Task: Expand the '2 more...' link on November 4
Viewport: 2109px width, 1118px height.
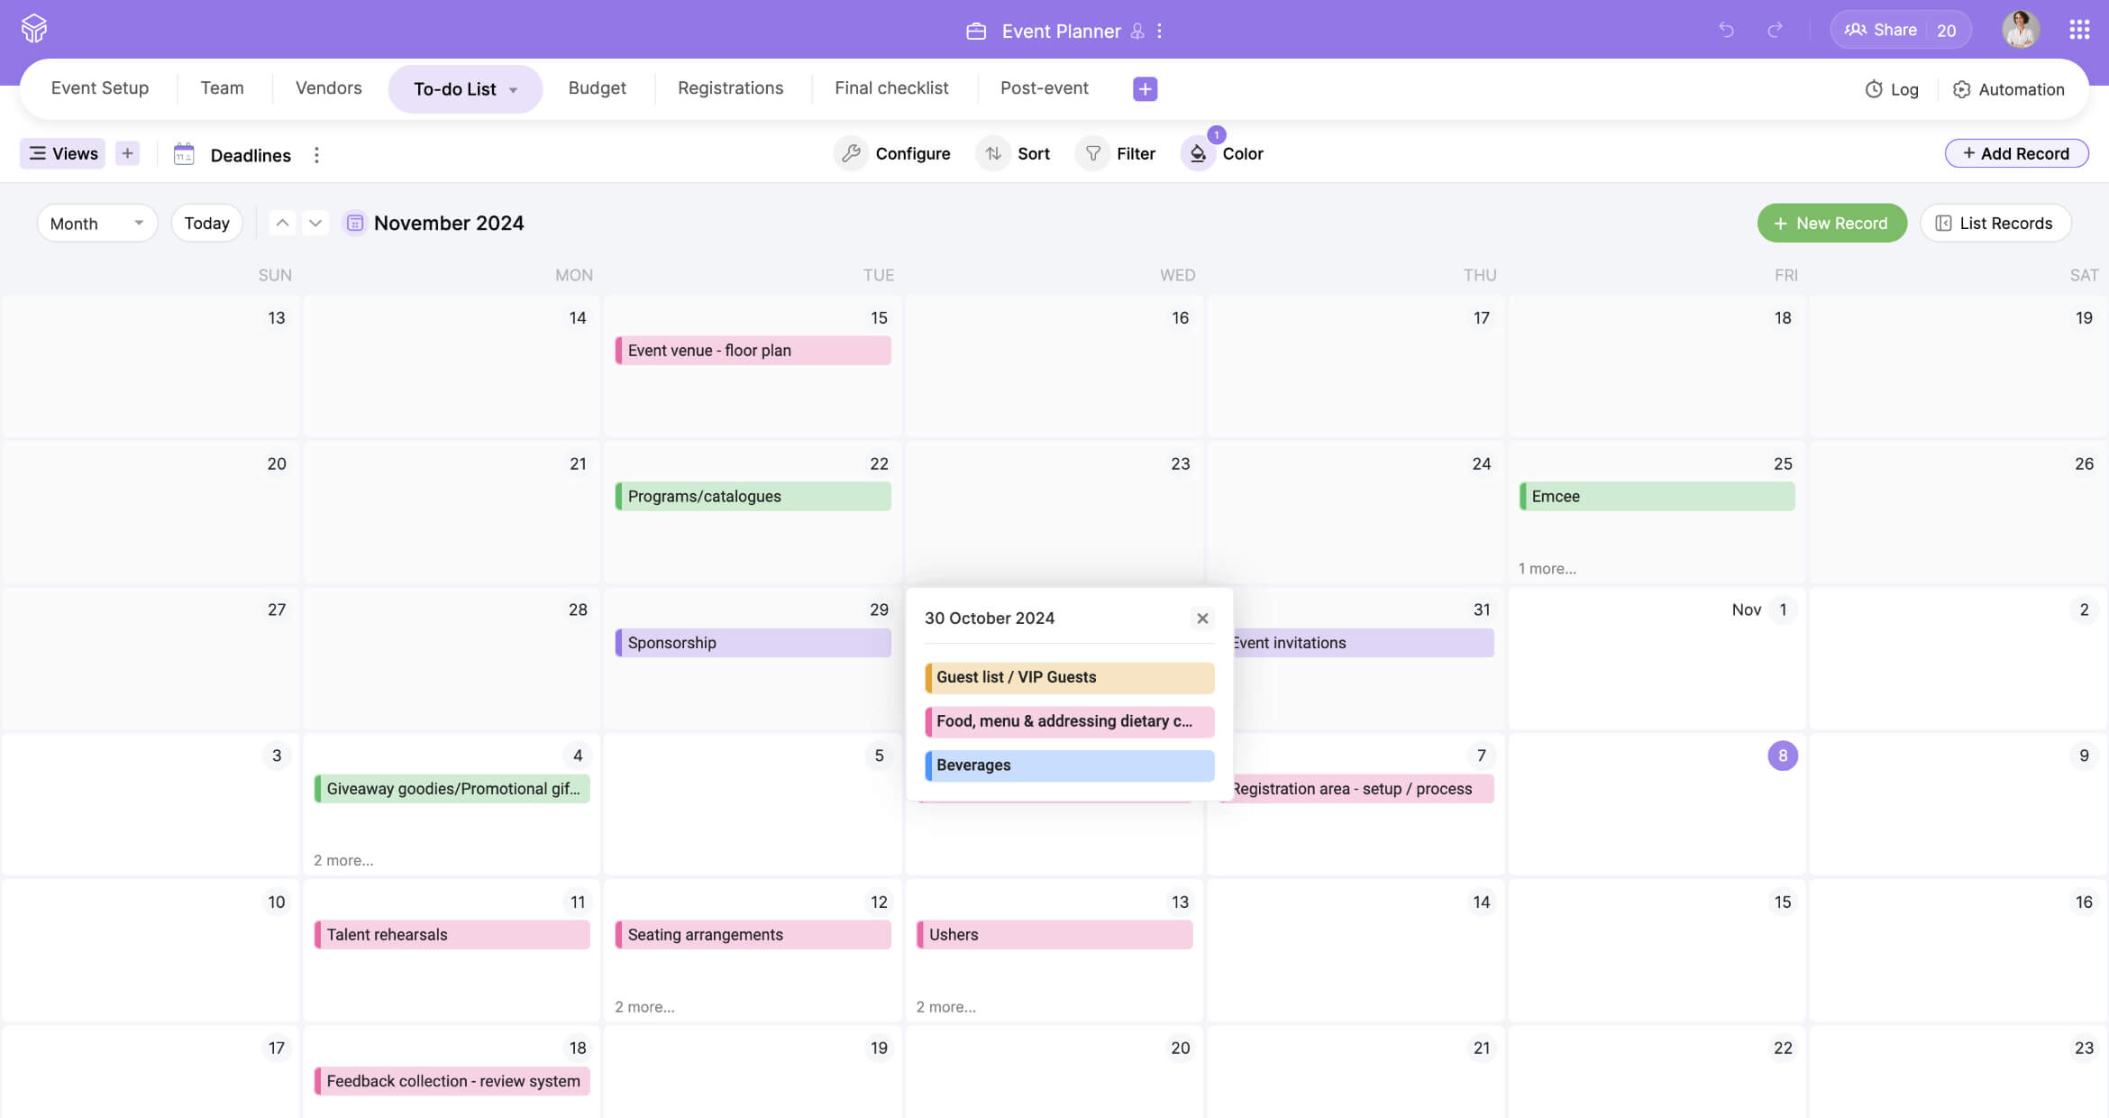Action: pyautogui.click(x=343, y=860)
